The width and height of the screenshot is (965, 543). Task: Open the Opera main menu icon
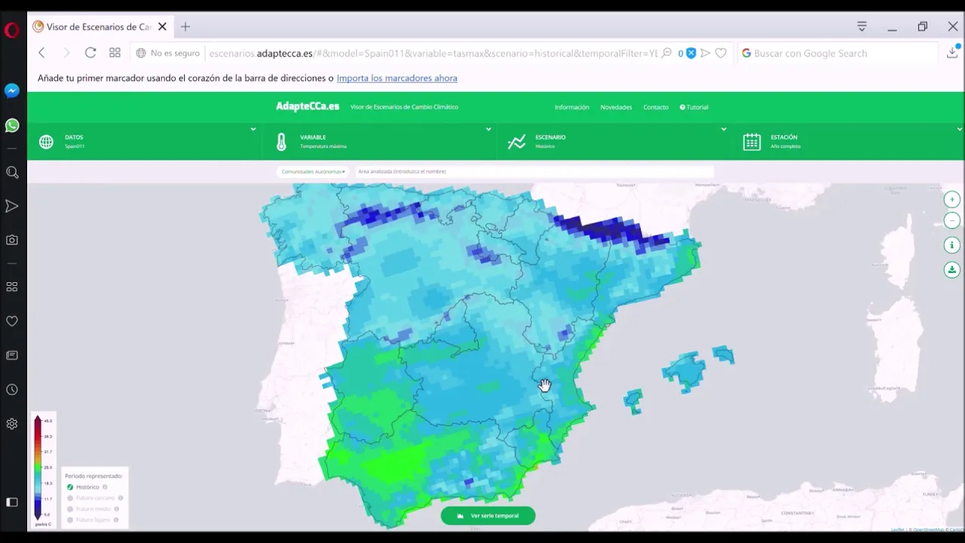pyautogui.click(x=11, y=30)
